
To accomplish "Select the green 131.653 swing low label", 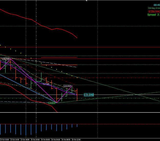I will [x=52, y=103].
